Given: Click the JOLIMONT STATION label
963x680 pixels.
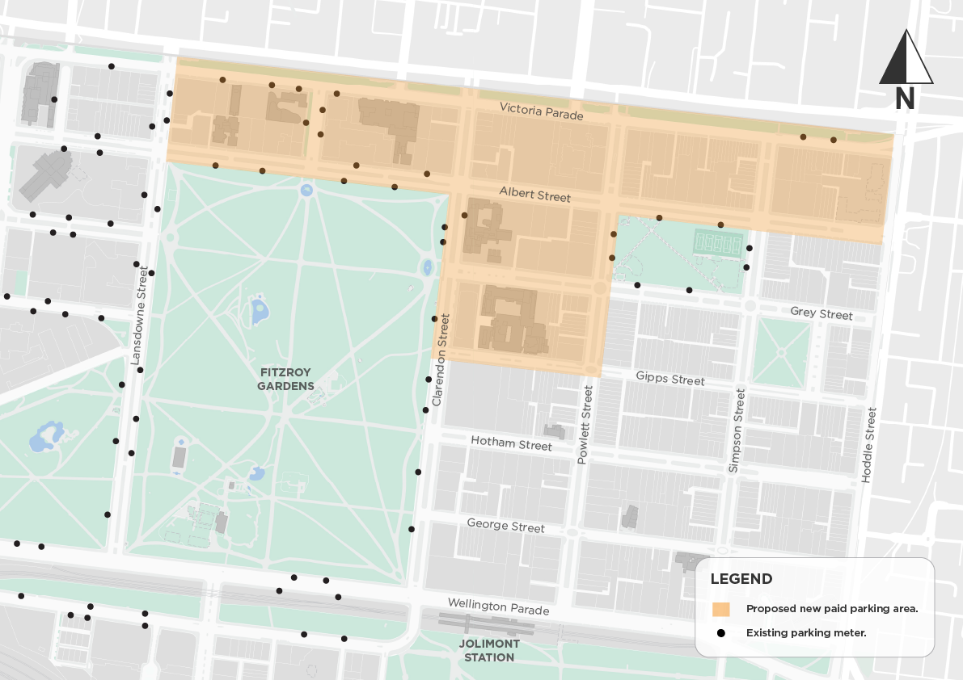Looking at the screenshot, I should [x=489, y=651].
